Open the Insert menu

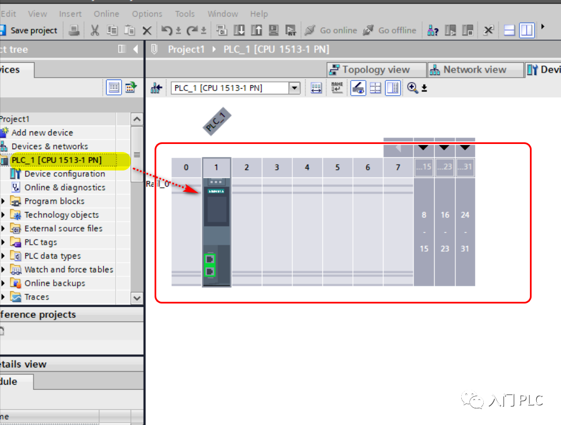tap(70, 14)
